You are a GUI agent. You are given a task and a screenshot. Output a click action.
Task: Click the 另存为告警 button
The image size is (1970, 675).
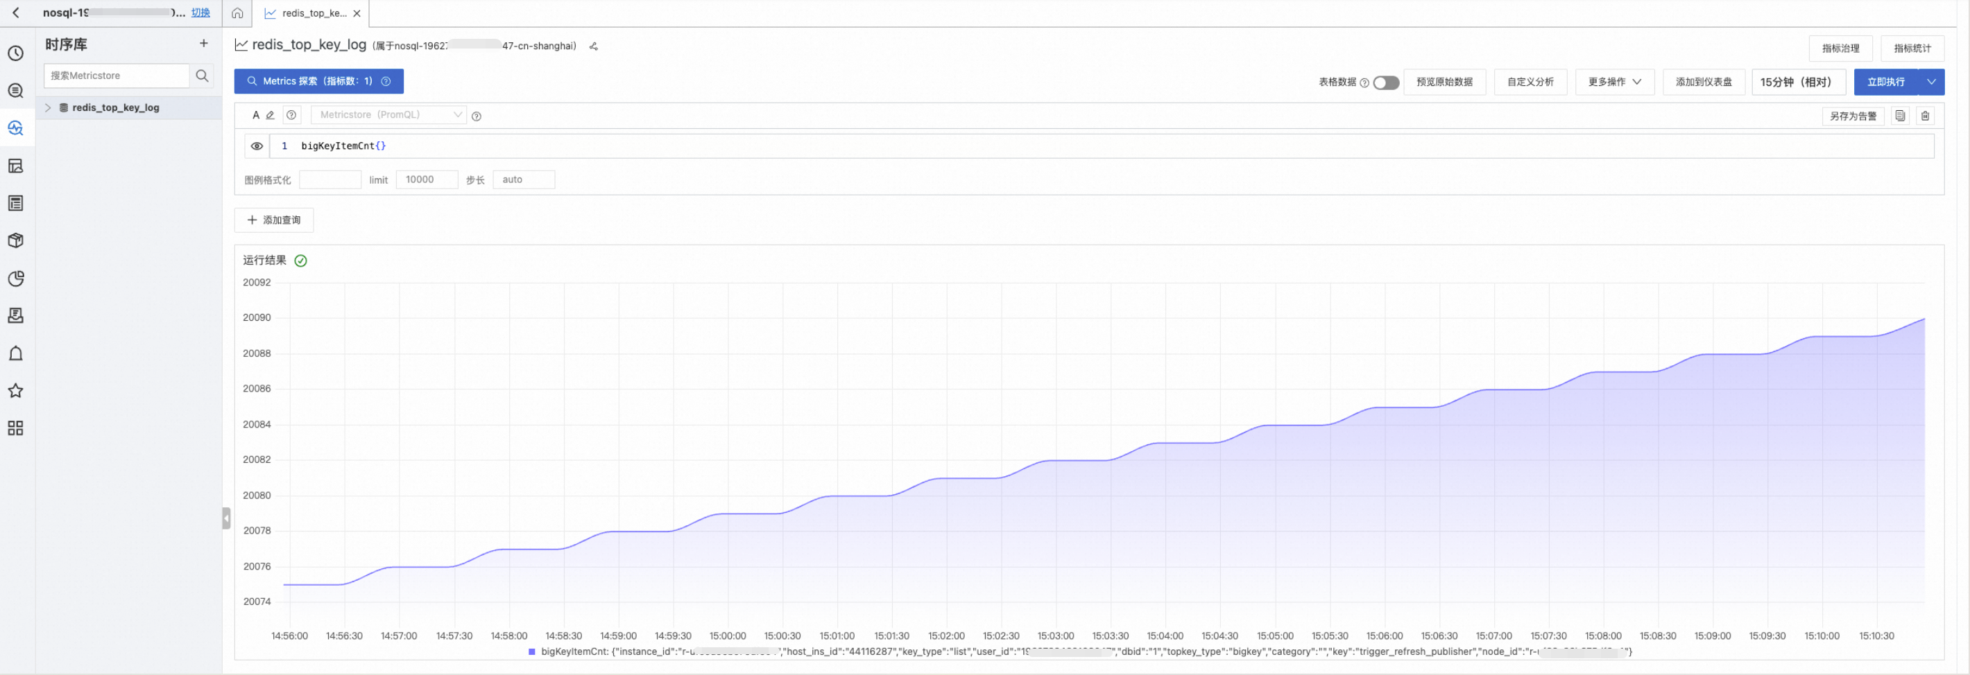1853,116
